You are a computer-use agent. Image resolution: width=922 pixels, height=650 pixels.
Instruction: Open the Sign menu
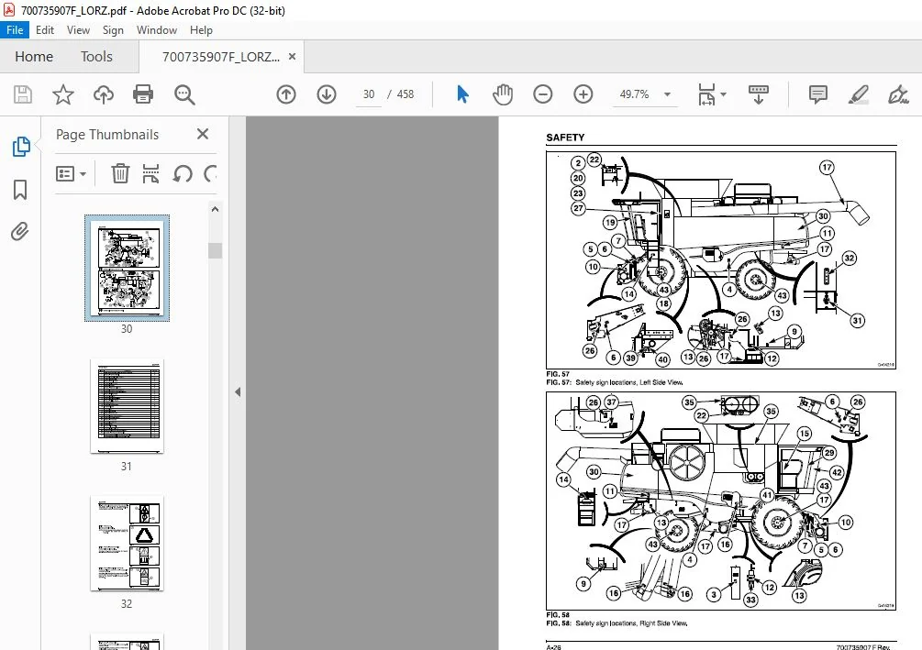coord(113,30)
